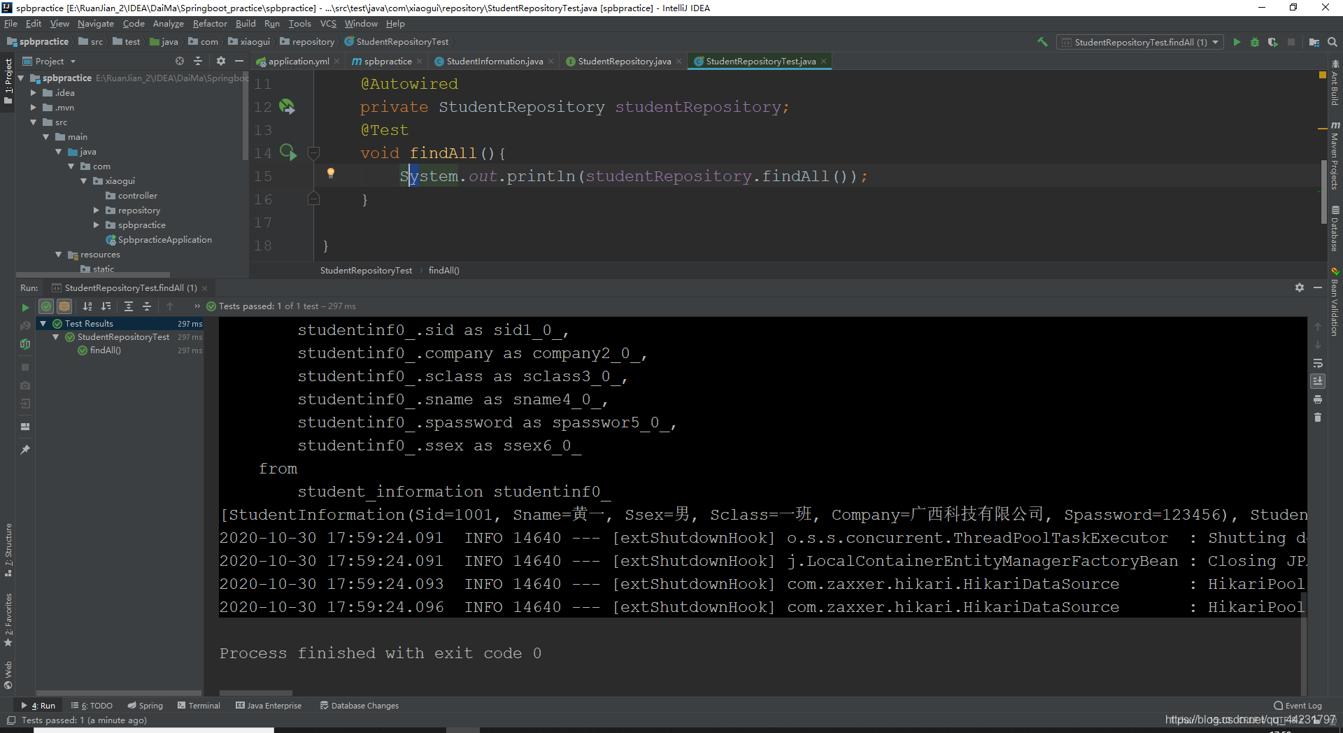Expand the .mvn folder in project tree
Viewport: 1343px width, 733px height.
pyautogui.click(x=33, y=108)
